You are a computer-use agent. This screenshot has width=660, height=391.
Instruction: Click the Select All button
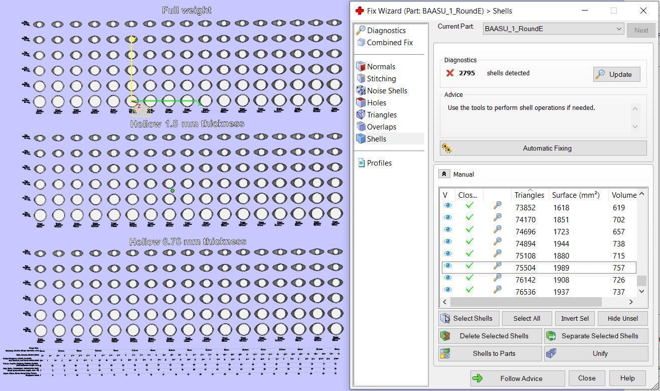(527, 318)
